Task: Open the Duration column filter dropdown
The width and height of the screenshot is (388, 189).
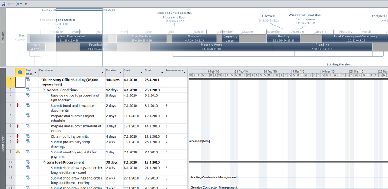Action: (x=120, y=72)
